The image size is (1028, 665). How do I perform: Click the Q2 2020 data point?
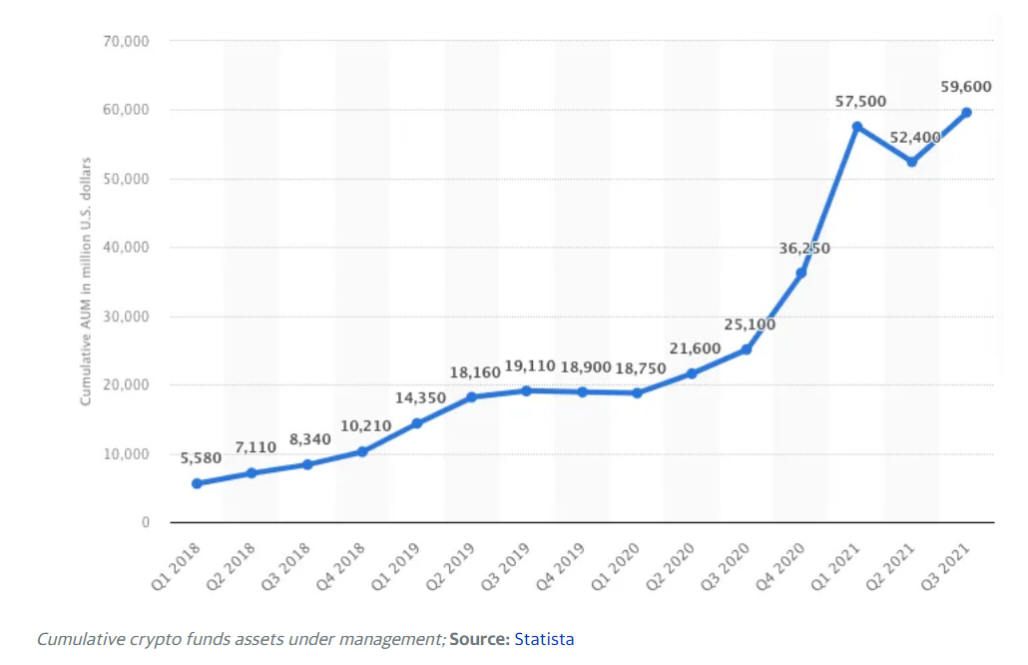pos(692,373)
